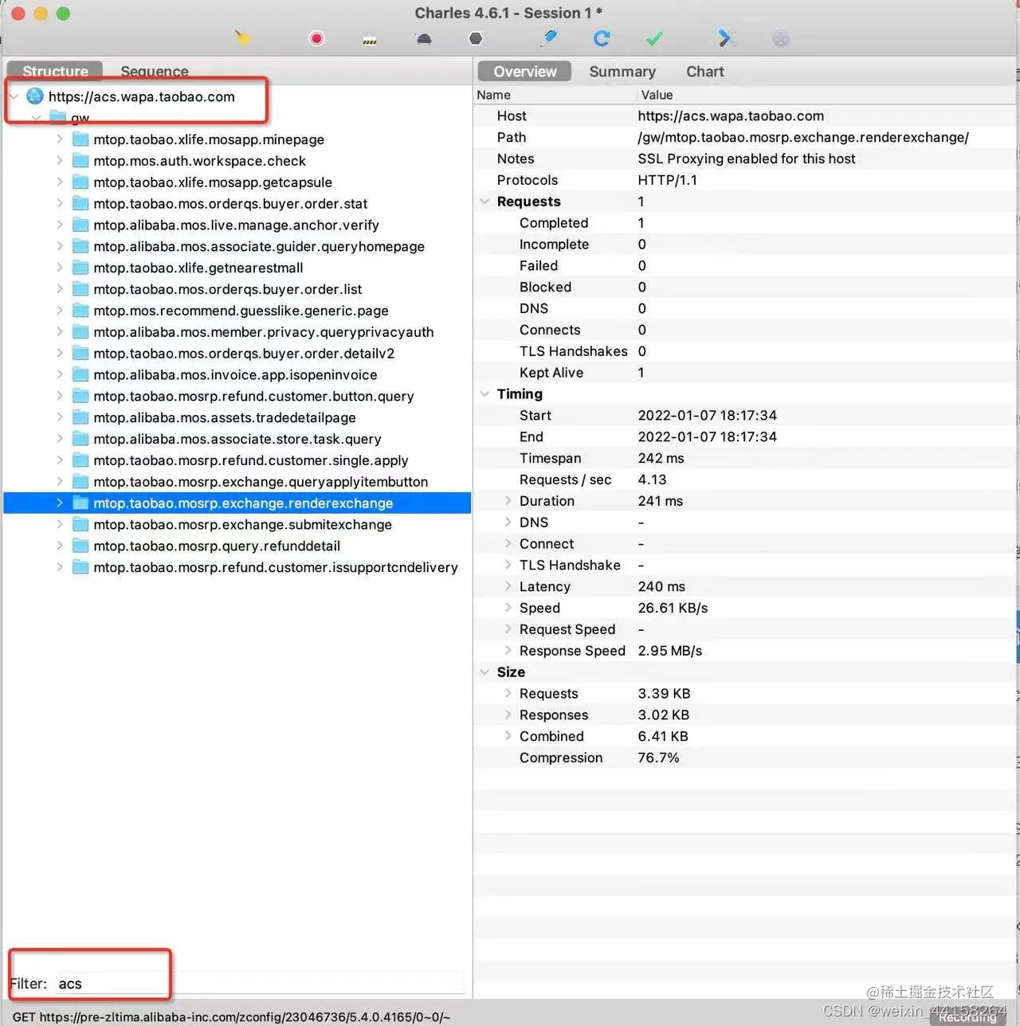Toggle Breakpoints hexagon icon
This screenshot has width=1020, height=1026.
click(x=476, y=38)
